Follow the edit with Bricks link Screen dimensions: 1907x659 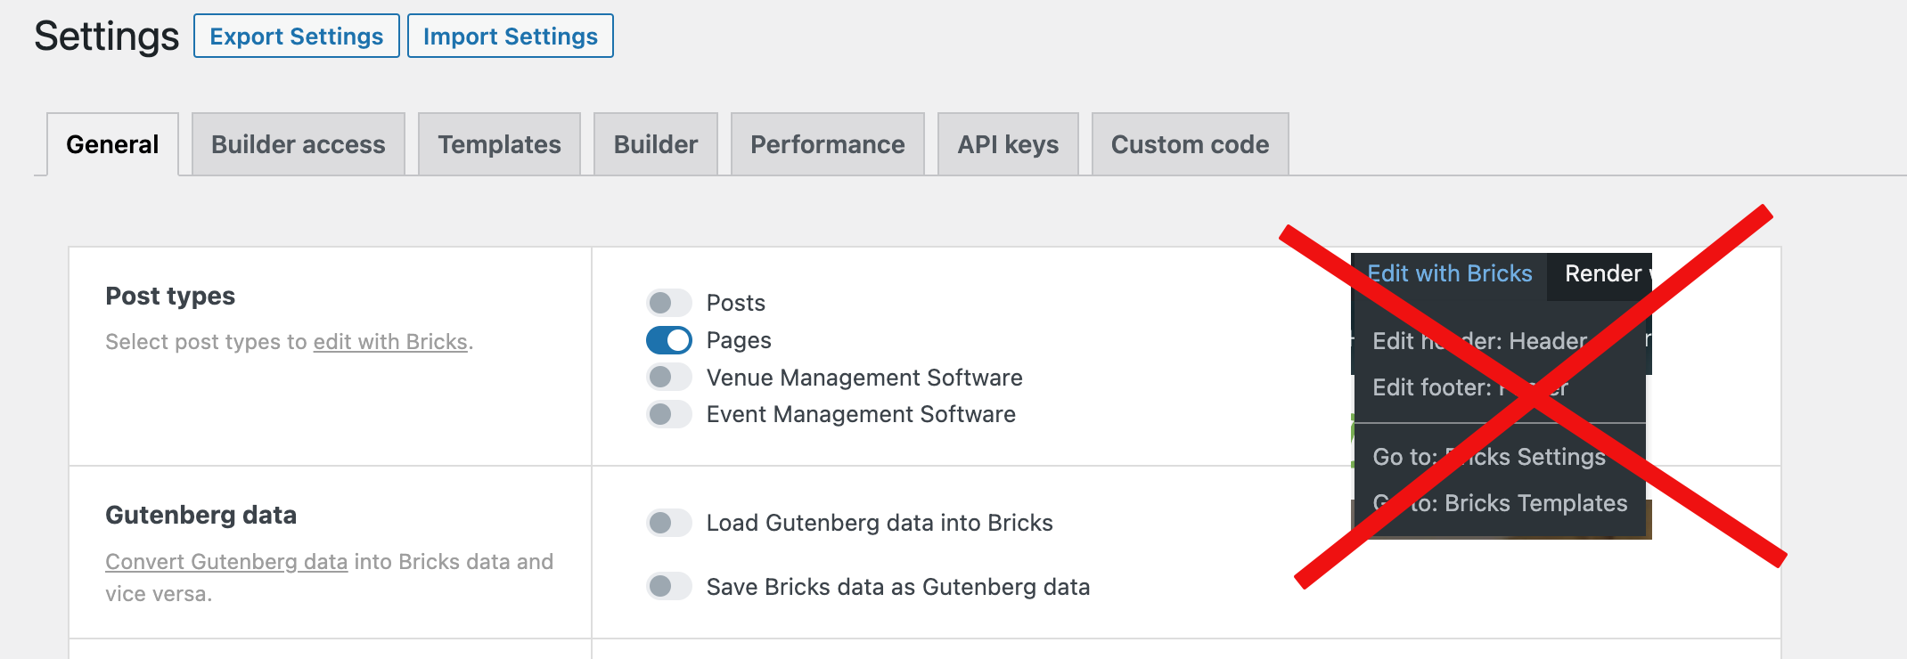pos(390,342)
